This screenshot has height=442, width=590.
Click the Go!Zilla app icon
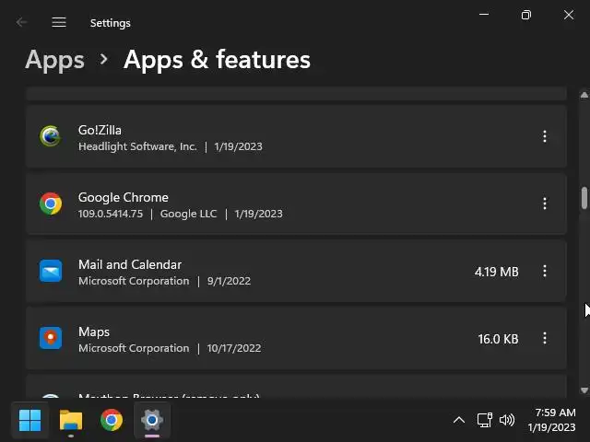coord(51,136)
